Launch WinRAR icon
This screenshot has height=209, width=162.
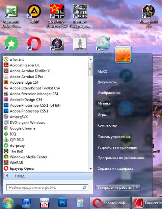click(6, 163)
